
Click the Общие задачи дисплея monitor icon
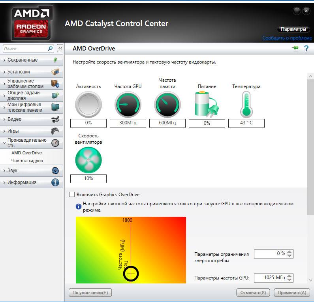pyautogui.click(x=55, y=96)
